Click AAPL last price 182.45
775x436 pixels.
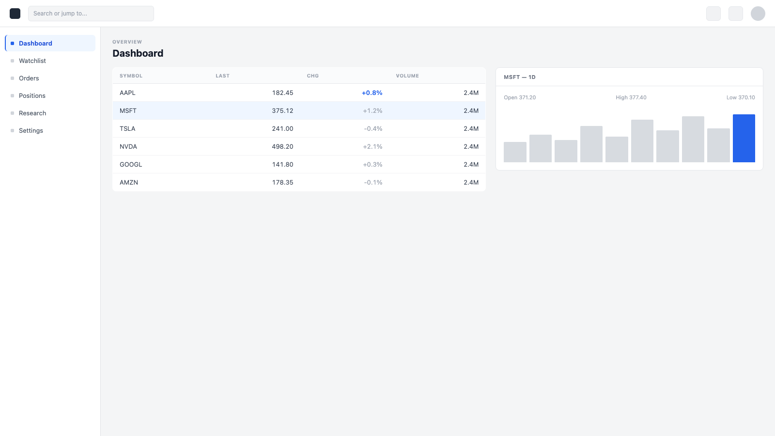[282, 93]
